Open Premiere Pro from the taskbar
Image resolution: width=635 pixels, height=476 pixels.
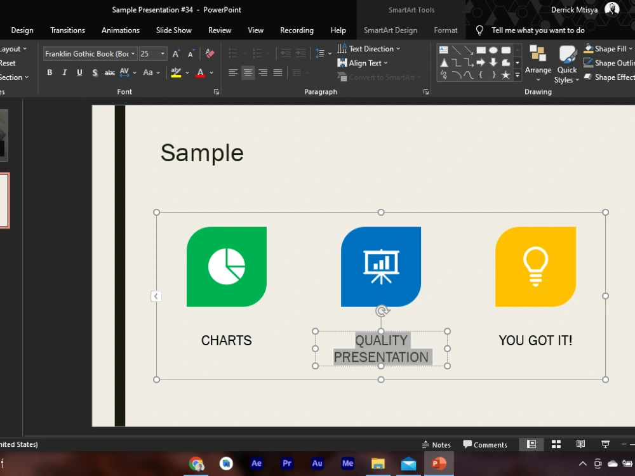pyautogui.click(x=286, y=463)
